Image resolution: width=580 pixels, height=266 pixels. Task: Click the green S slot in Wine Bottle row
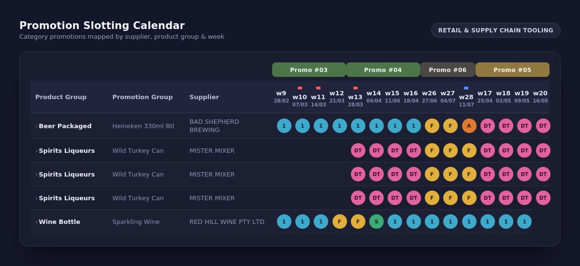pos(377,222)
